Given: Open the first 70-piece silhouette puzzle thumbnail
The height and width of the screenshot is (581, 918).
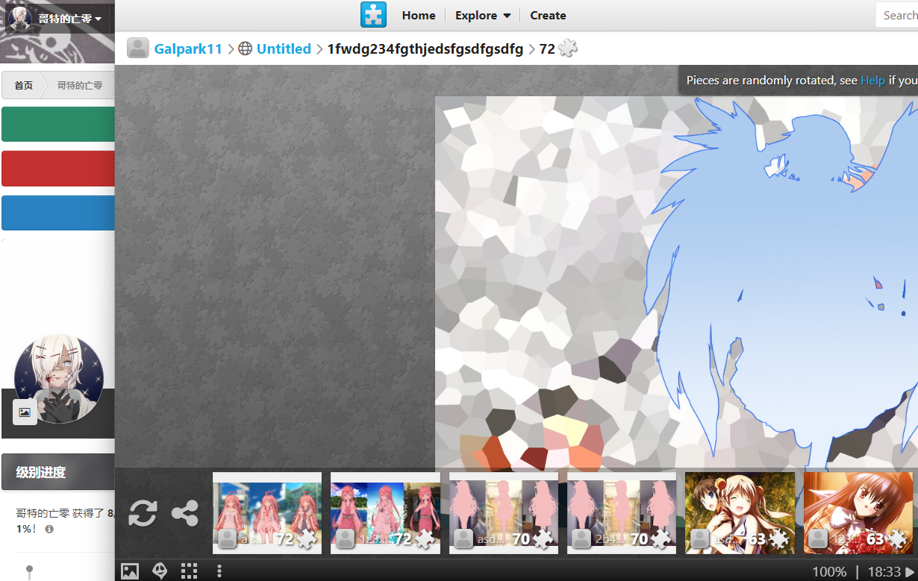Looking at the screenshot, I should 504,513.
